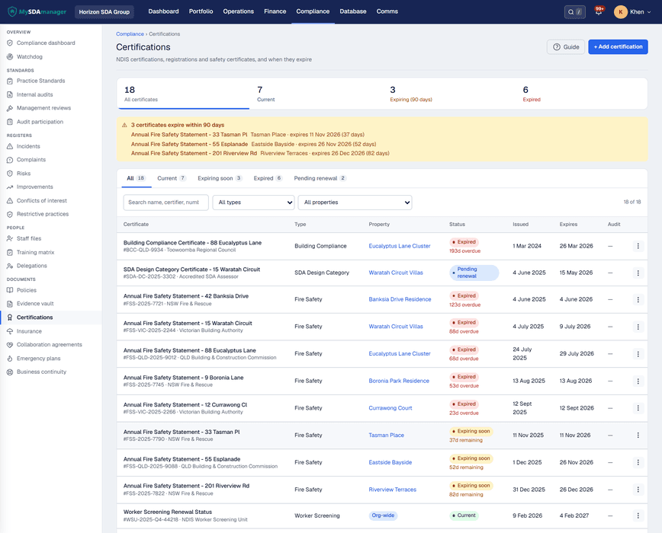Follow the Compliance breadcrumb link

(x=130, y=34)
